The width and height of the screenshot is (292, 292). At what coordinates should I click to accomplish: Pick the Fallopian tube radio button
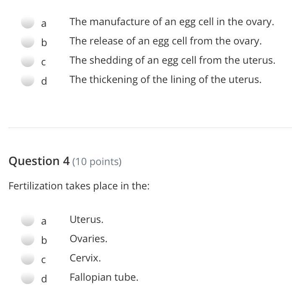28,278
